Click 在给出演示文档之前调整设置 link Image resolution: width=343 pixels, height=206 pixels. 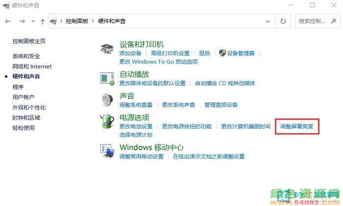[x=209, y=157]
